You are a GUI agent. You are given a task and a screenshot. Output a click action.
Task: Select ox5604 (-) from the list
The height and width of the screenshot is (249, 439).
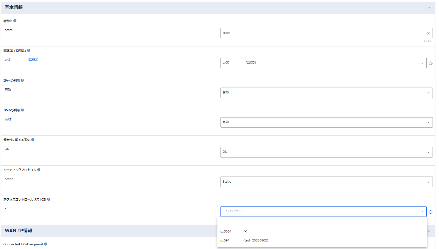click(x=234, y=231)
